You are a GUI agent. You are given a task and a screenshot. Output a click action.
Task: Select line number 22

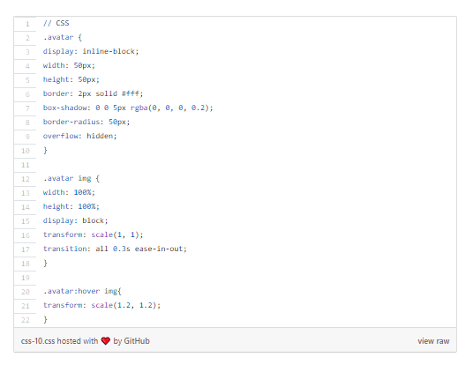pyautogui.click(x=26, y=320)
